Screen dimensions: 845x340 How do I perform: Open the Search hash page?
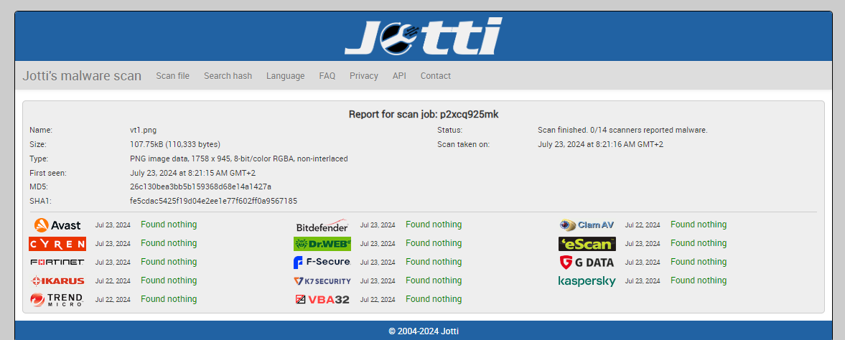coord(228,76)
